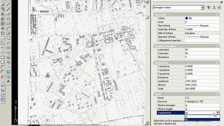
Task: Click the Spessore di linea DaLayer value
Action: pyautogui.click(x=202, y=37)
